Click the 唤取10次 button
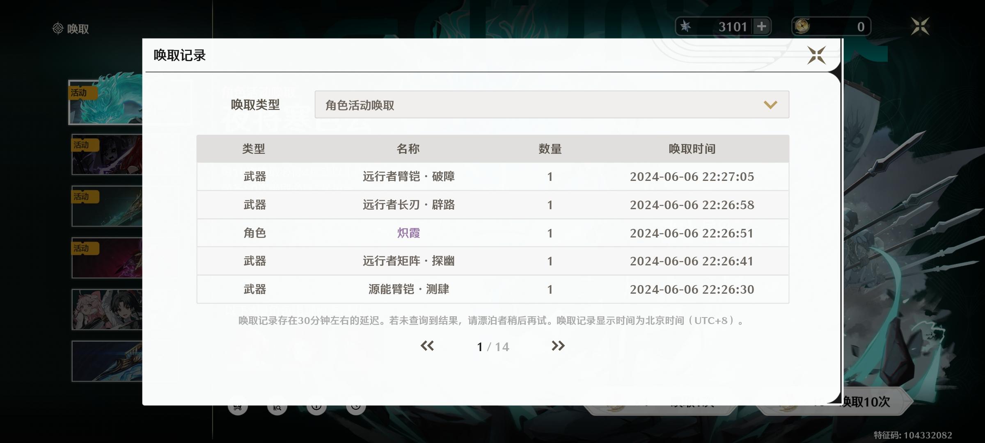This screenshot has height=443, width=985. tap(866, 402)
